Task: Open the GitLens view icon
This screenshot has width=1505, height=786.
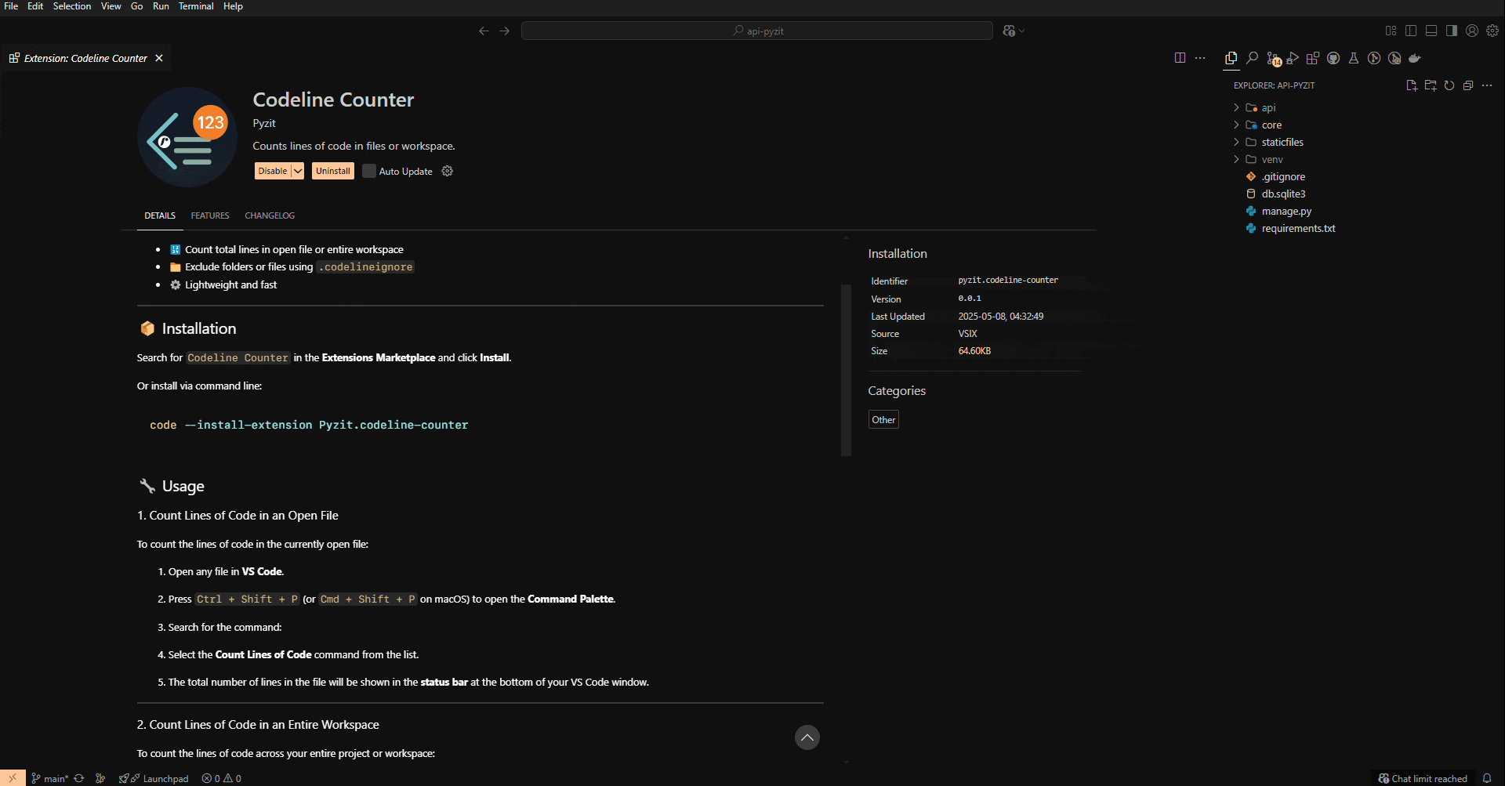Action: click(1374, 58)
